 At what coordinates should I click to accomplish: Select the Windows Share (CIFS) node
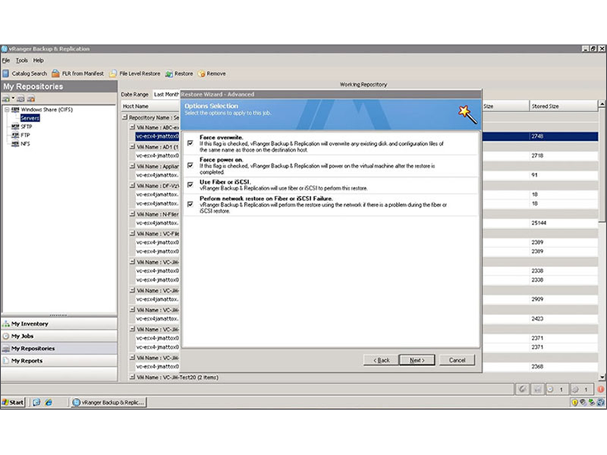[x=46, y=110]
